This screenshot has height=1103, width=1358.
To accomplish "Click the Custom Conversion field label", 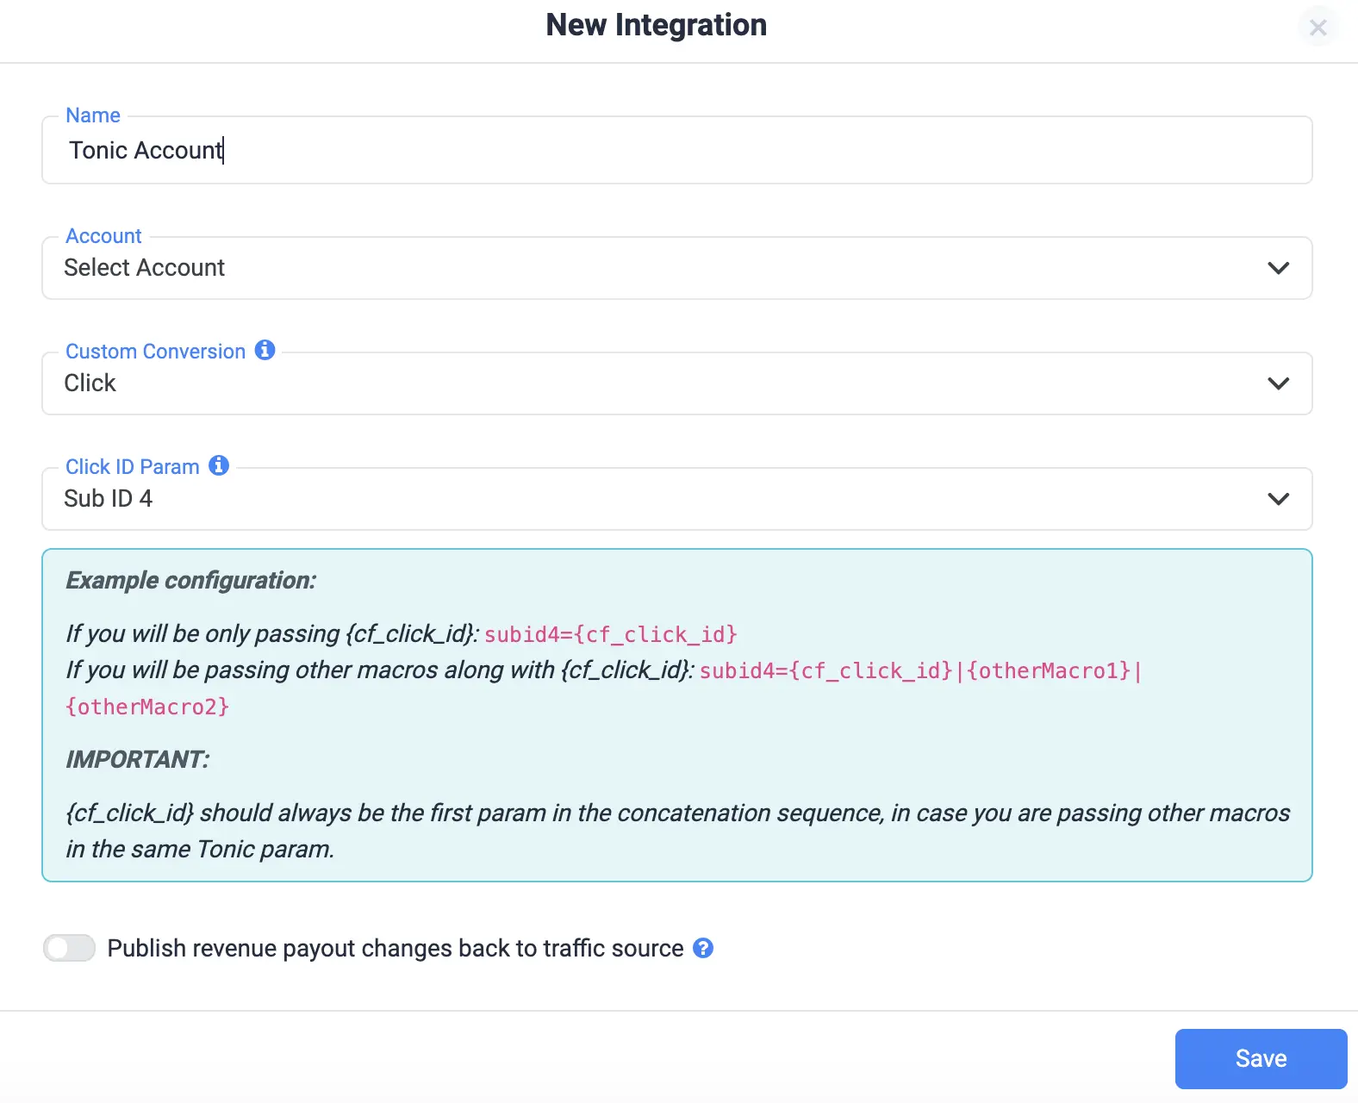I will pyautogui.click(x=156, y=352).
